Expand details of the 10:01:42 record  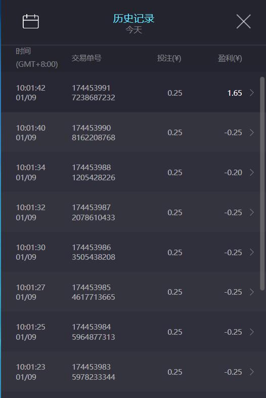tap(251, 93)
